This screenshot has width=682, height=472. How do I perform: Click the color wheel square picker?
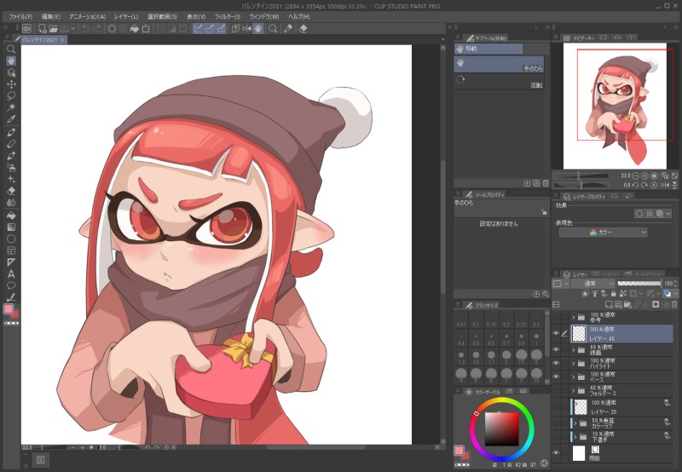(501, 429)
